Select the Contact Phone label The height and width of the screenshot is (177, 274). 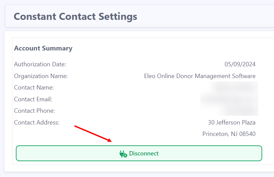[x=34, y=111]
